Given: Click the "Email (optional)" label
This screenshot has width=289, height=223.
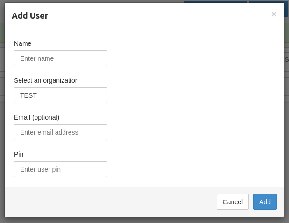Looking at the screenshot, I should click(x=36, y=117).
